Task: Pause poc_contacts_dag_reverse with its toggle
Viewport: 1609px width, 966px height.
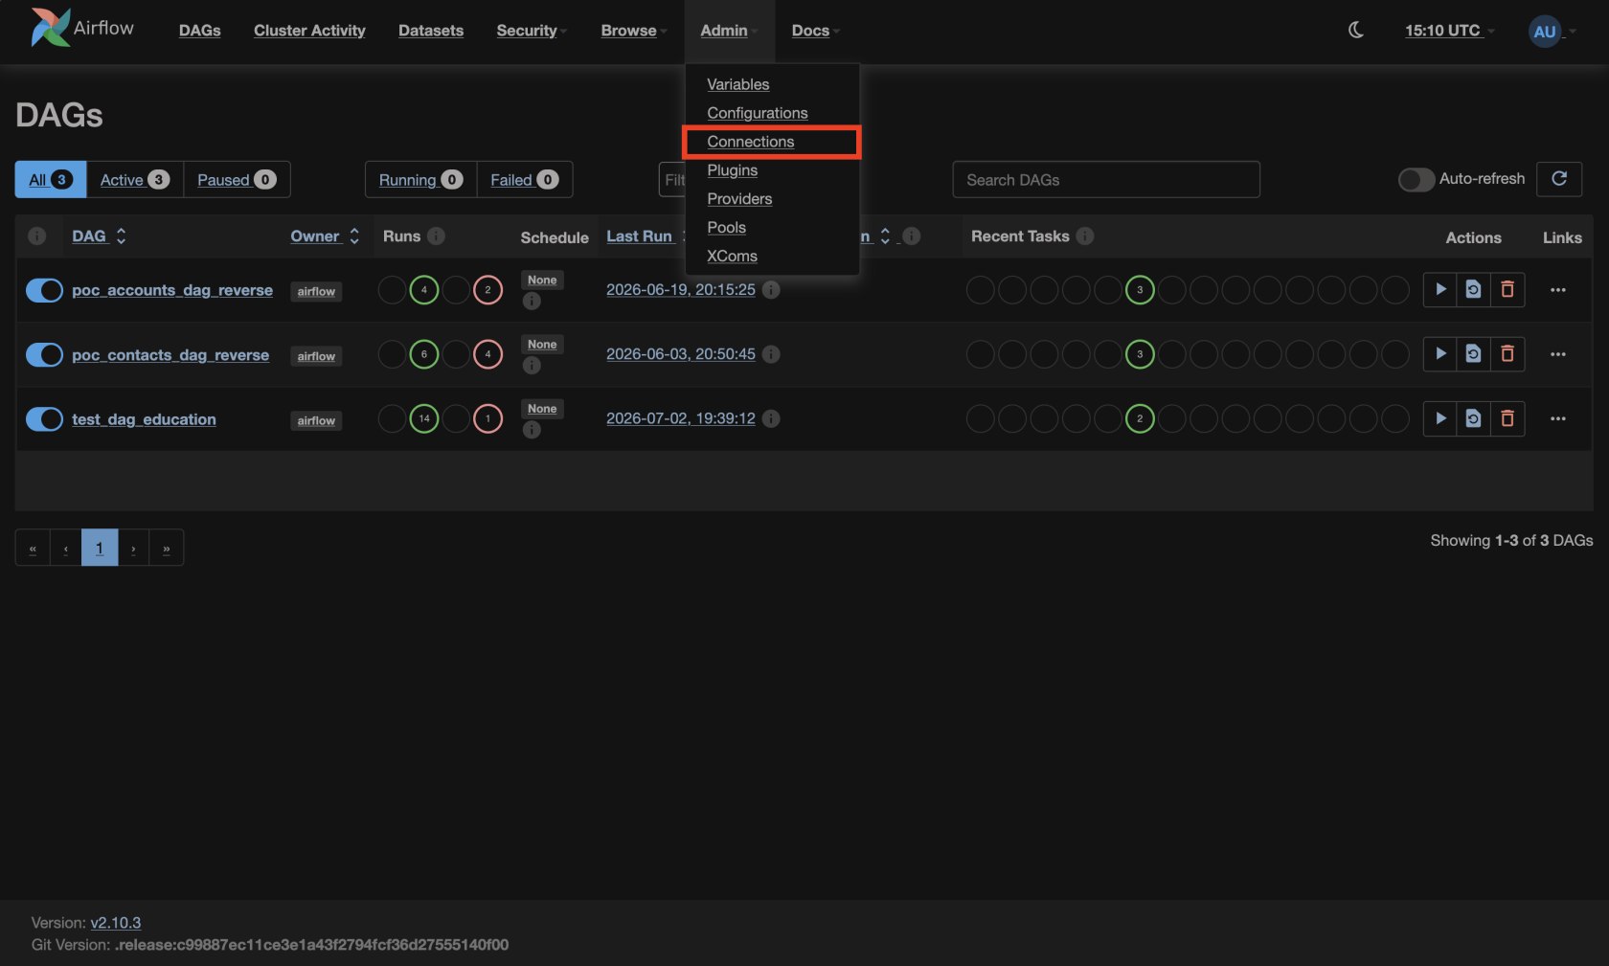Action: click(44, 354)
